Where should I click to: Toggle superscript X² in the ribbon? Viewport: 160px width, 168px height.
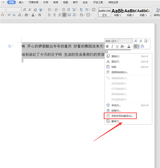click(x=9, y=15)
